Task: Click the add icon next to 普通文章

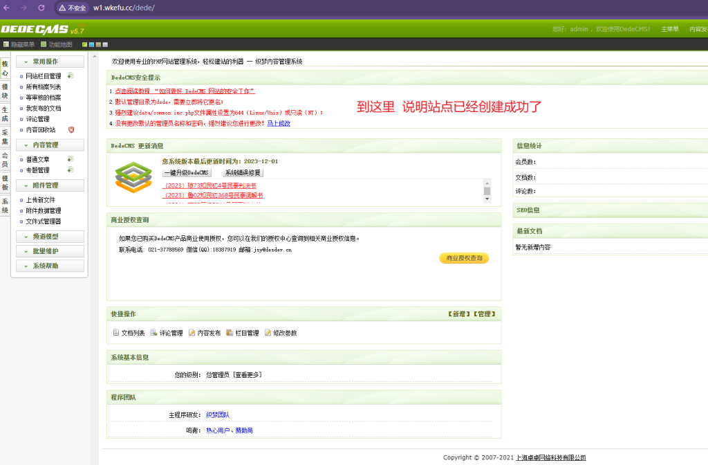Action: click(71, 159)
